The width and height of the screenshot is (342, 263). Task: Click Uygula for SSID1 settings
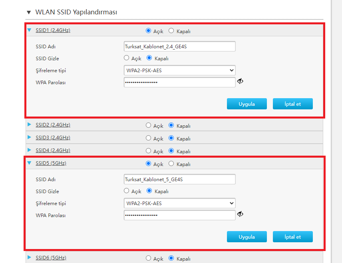tap(247, 104)
